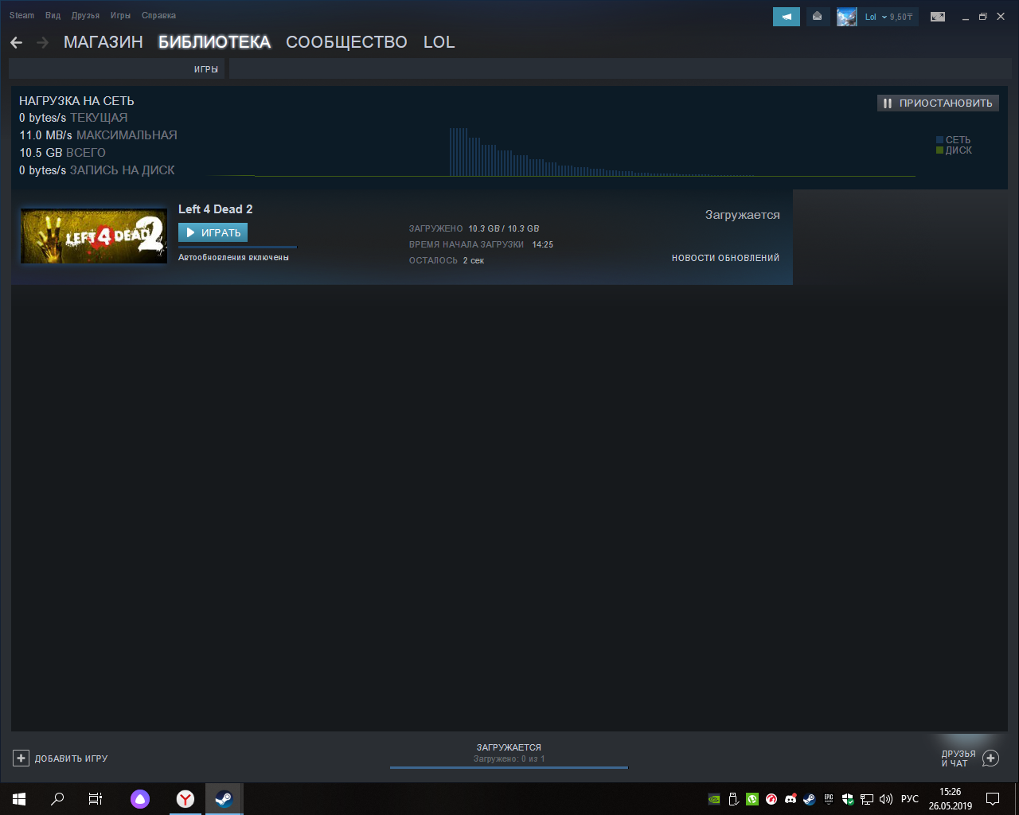
Task: Click the ДОБАВИТЬ ИГРУ label
Action: [71, 758]
